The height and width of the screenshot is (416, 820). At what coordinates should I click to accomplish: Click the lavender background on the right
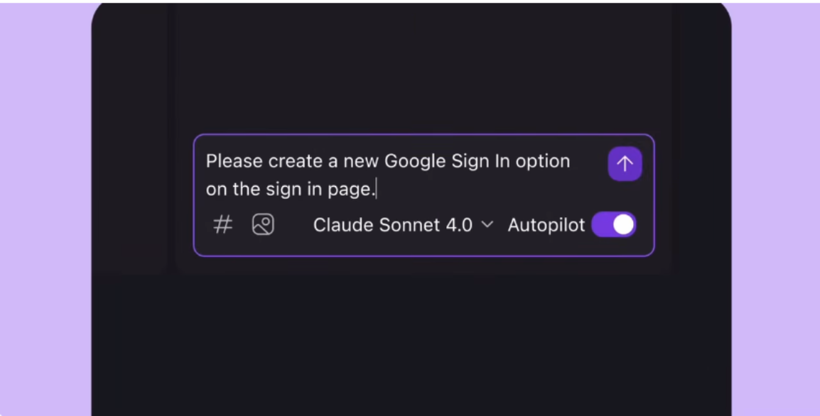pos(776,209)
